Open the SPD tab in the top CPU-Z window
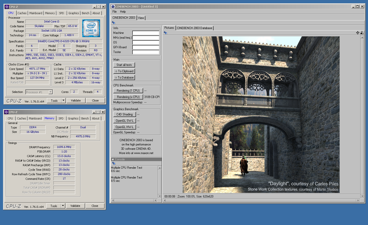Viewport: 368px width, 225px height. click(62, 13)
